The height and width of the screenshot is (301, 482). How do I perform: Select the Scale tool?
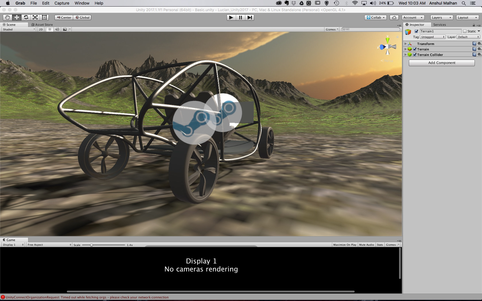(35, 17)
